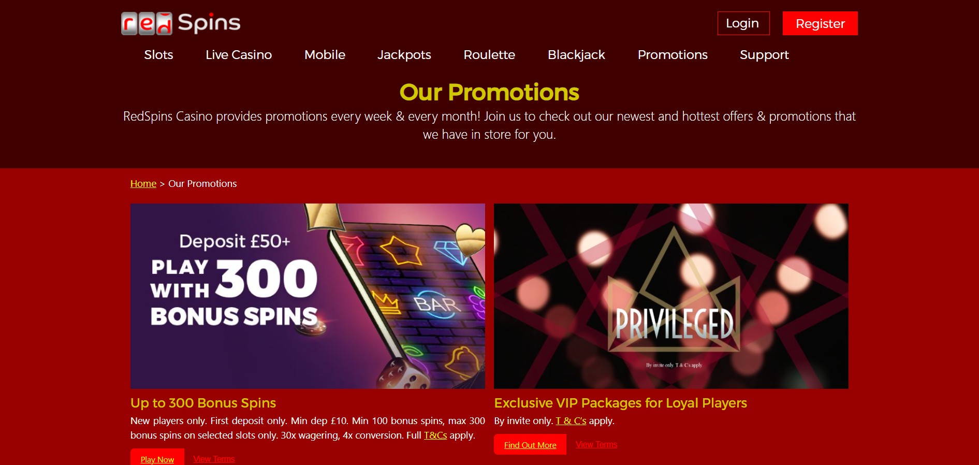This screenshot has height=465, width=979.
Task: Open the Support page
Action: point(764,55)
